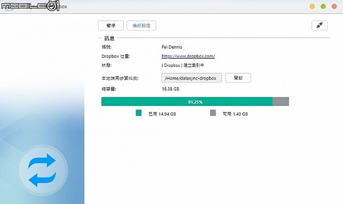Click the disconnect plug icon button
Viewport: 343px width, 204px height.
point(319,25)
